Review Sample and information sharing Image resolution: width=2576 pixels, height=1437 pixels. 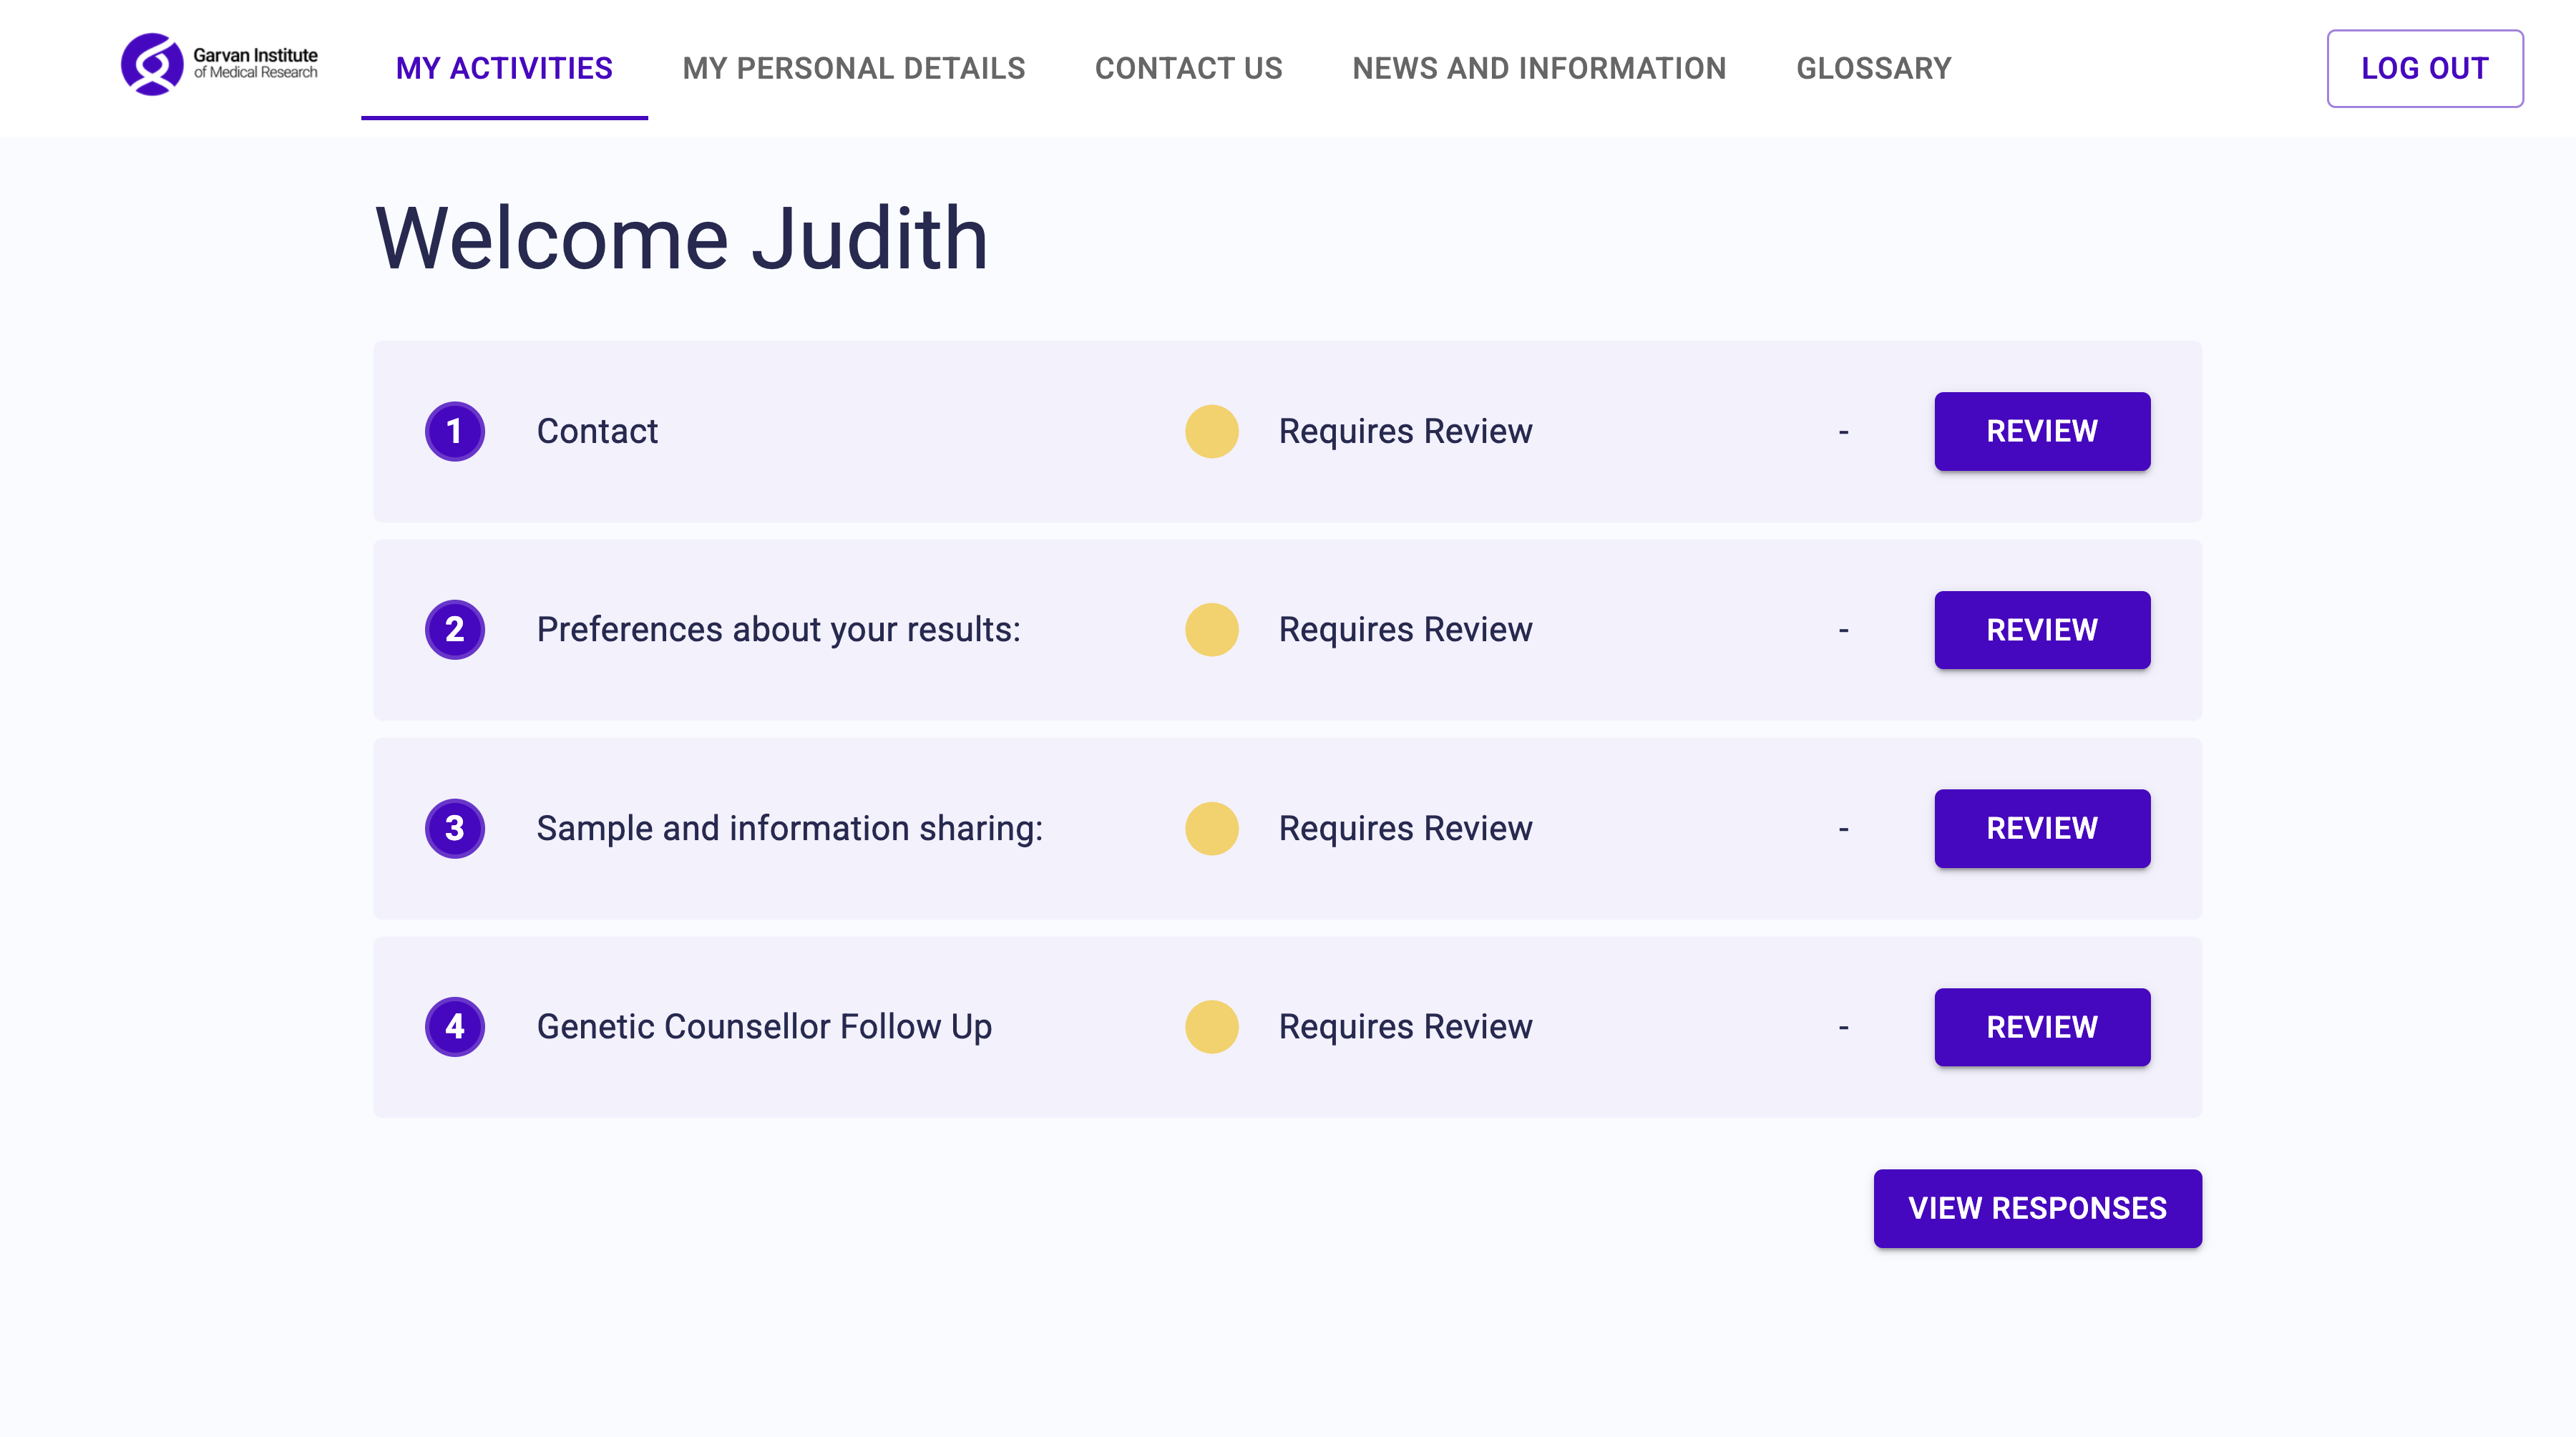coord(2041,828)
